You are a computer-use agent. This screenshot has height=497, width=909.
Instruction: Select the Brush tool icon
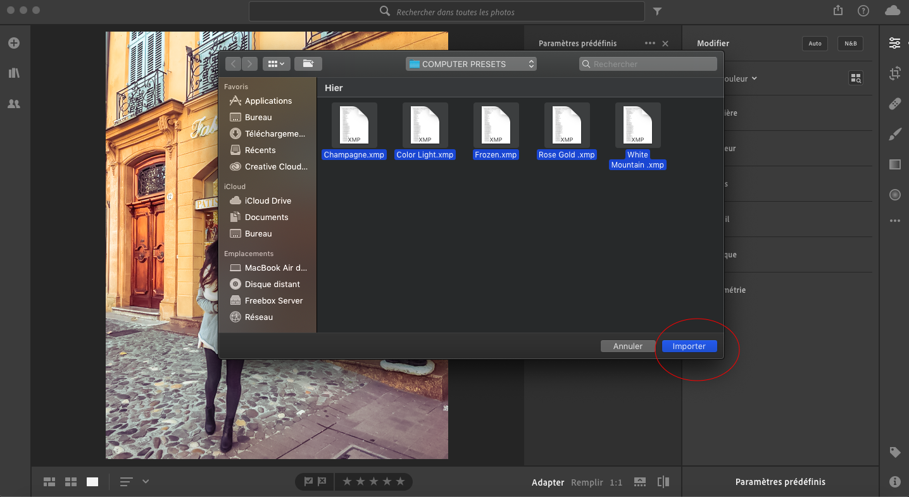point(894,134)
